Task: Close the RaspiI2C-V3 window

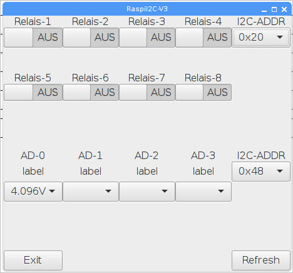Action: (284, 9)
